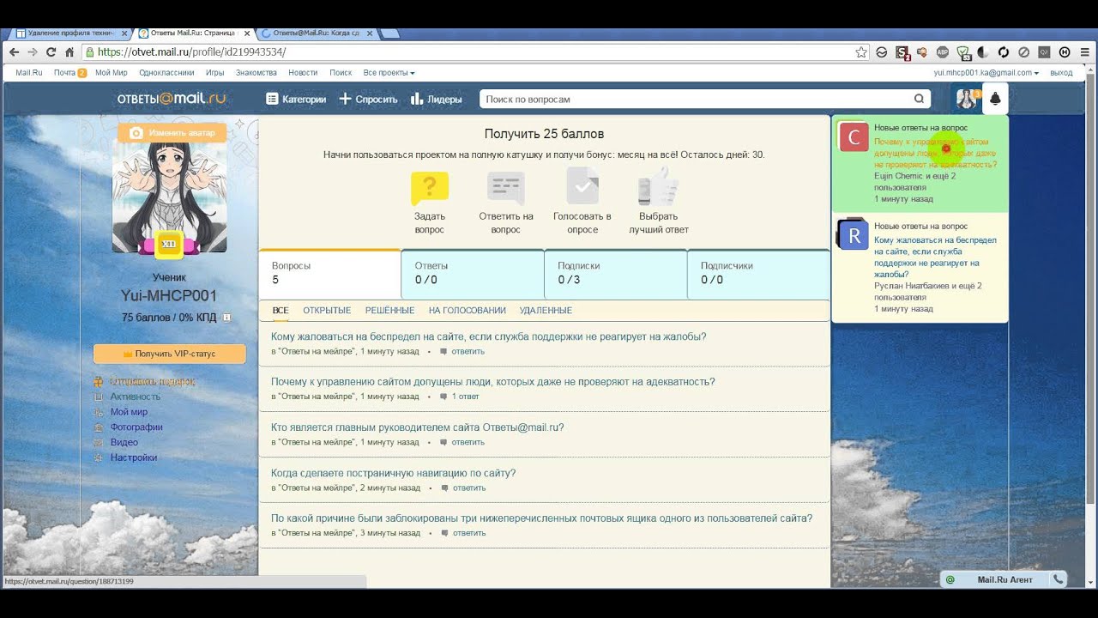1098x618 pixels.
Task: Click the checkmark 'Голосовать в опросе' icon
Action: tap(582, 186)
